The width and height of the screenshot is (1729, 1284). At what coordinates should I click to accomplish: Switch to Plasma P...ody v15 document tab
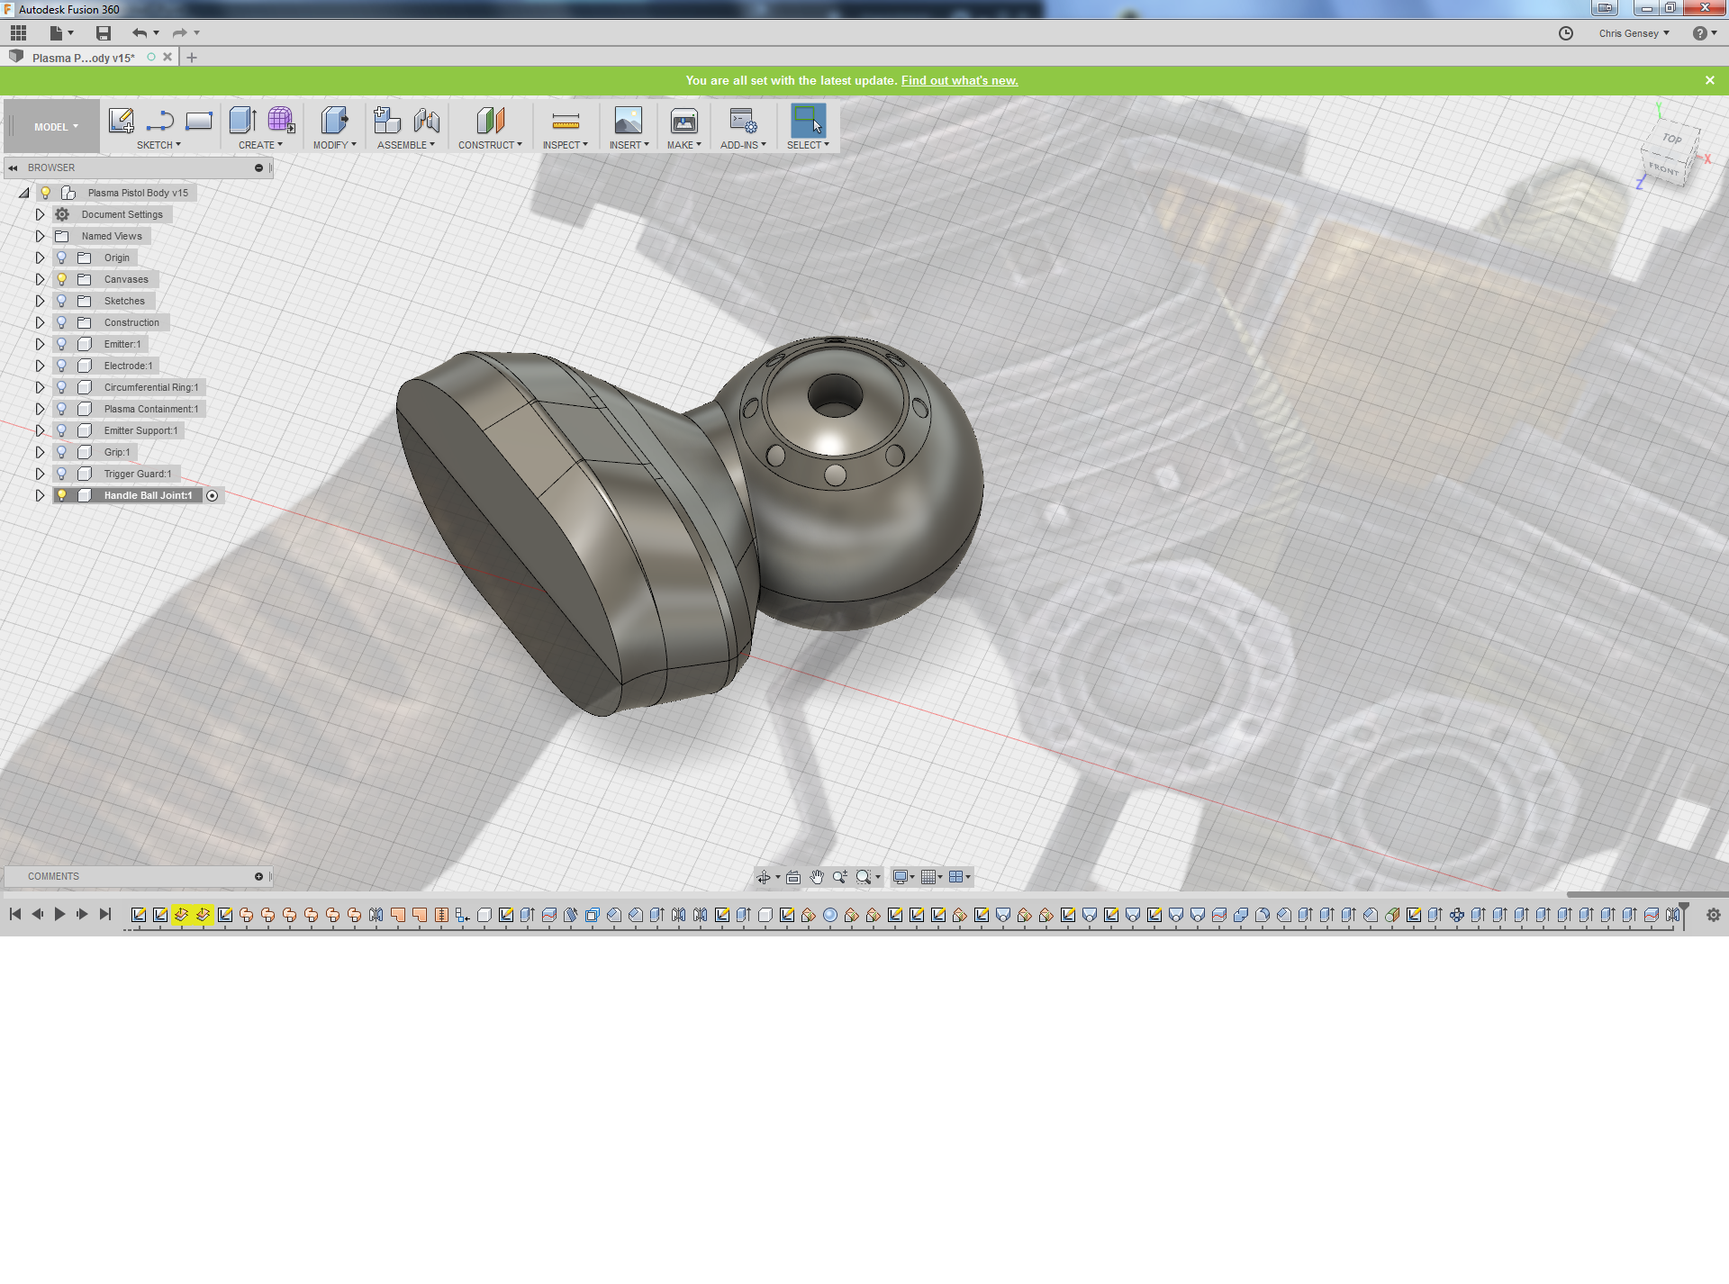pos(84,58)
